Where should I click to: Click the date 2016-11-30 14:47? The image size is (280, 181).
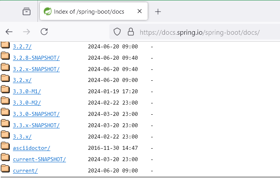point(113,148)
